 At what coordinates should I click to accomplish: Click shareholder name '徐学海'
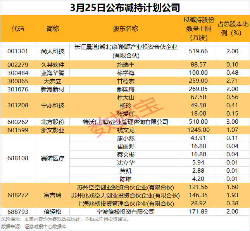[x=126, y=73]
